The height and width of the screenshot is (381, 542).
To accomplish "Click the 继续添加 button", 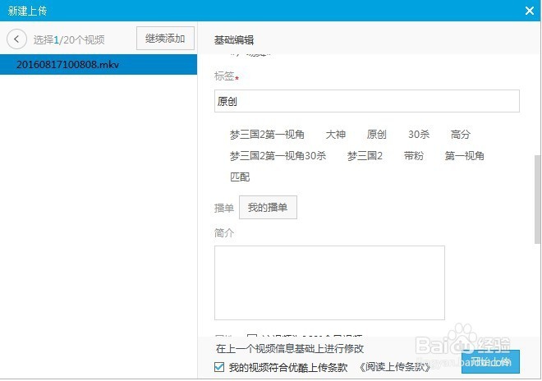I will 165,39.
